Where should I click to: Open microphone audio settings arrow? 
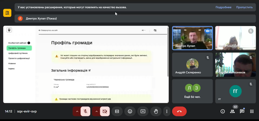pyautogui.click(x=77, y=111)
